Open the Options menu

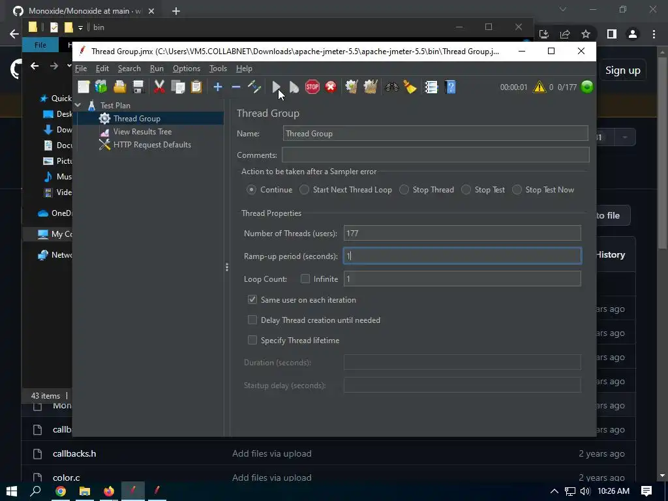186,68
